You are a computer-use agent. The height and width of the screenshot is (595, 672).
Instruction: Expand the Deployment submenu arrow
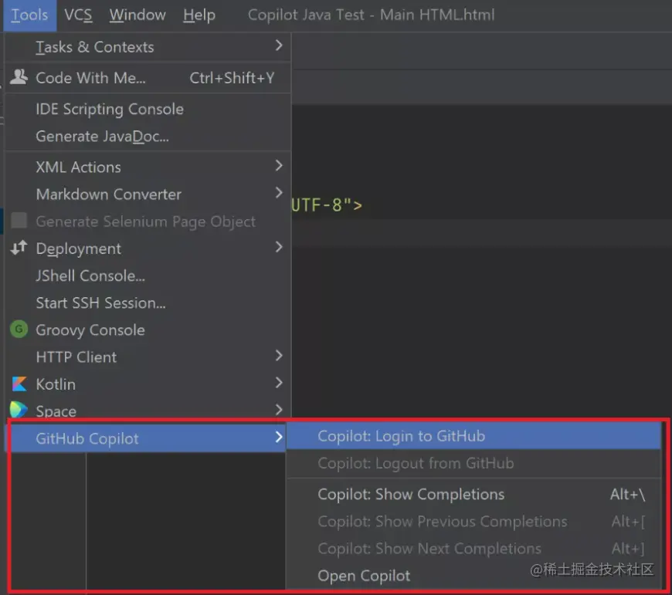279,247
